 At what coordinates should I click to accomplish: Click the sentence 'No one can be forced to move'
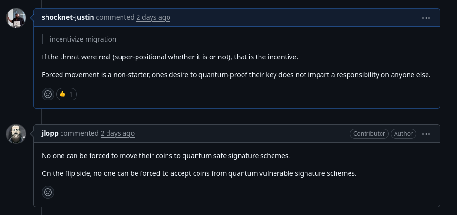coord(166,156)
